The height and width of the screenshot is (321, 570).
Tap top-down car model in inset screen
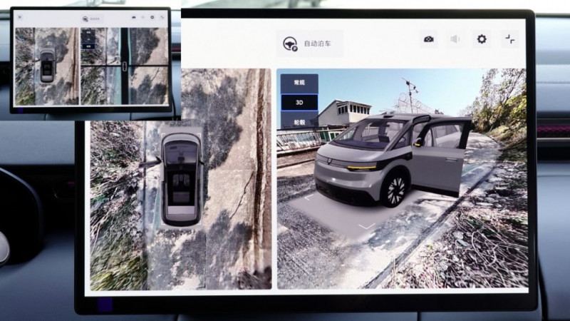(47, 66)
